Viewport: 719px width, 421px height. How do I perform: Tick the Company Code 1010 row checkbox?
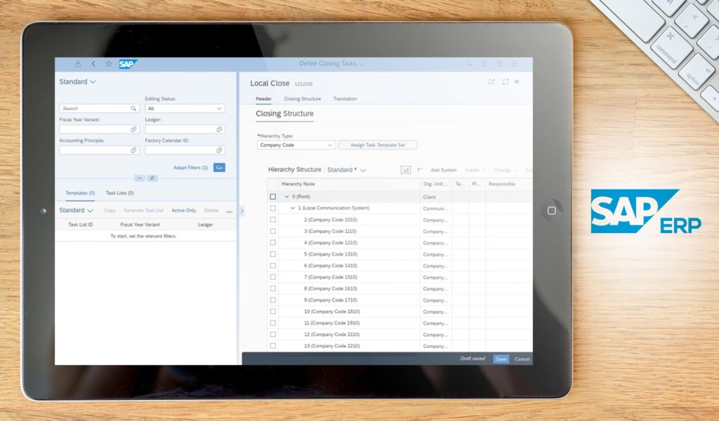tap(272, 219)
